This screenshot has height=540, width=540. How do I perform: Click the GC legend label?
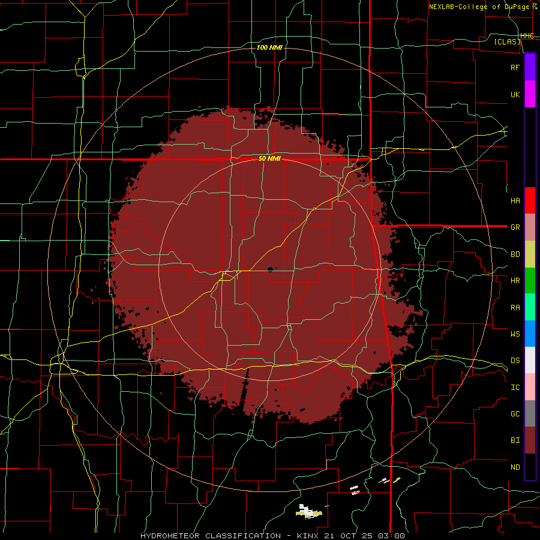coord(515,414)
